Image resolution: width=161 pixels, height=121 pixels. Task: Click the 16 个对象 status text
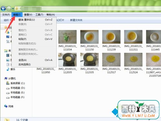click(x=22, y=120)
